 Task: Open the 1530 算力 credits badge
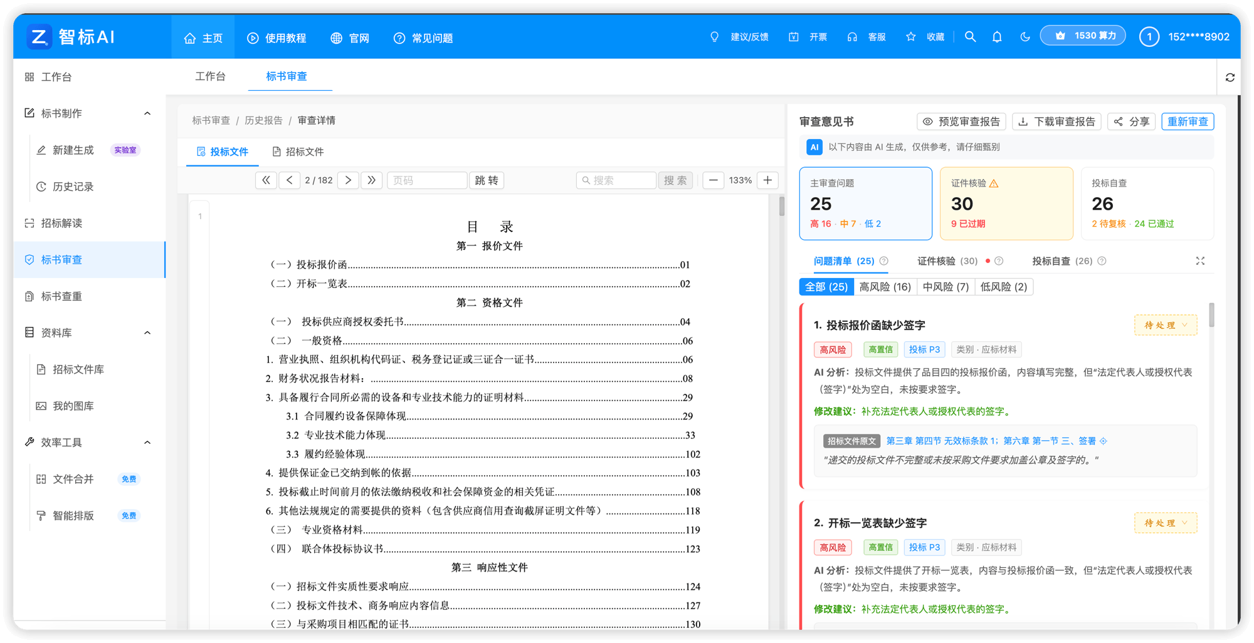[1083, 36]
